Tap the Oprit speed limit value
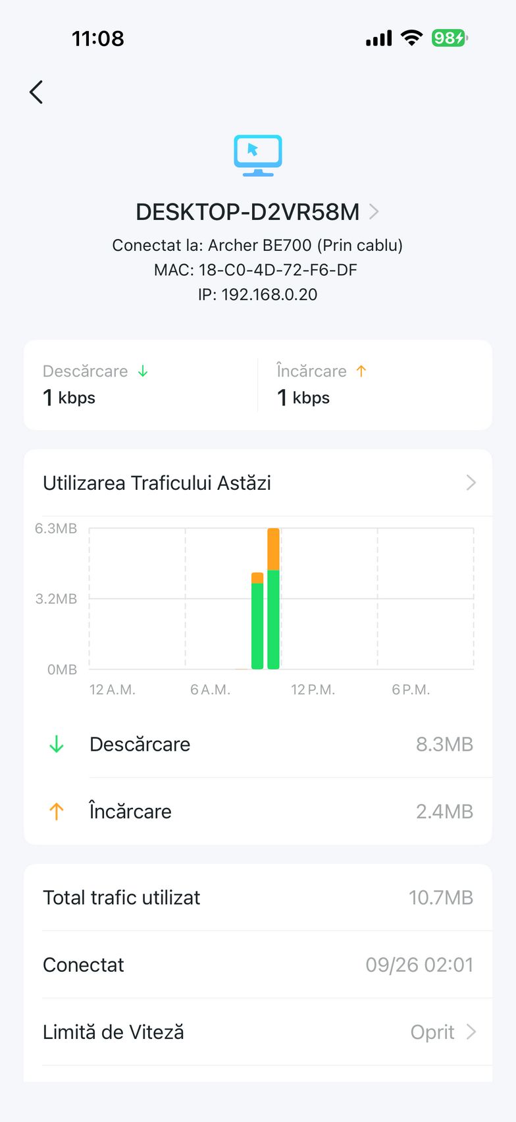 coord(432,1032)
